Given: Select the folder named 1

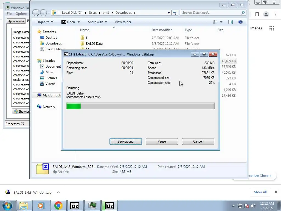Looking at the screenshot, I should tap(86, 38).
